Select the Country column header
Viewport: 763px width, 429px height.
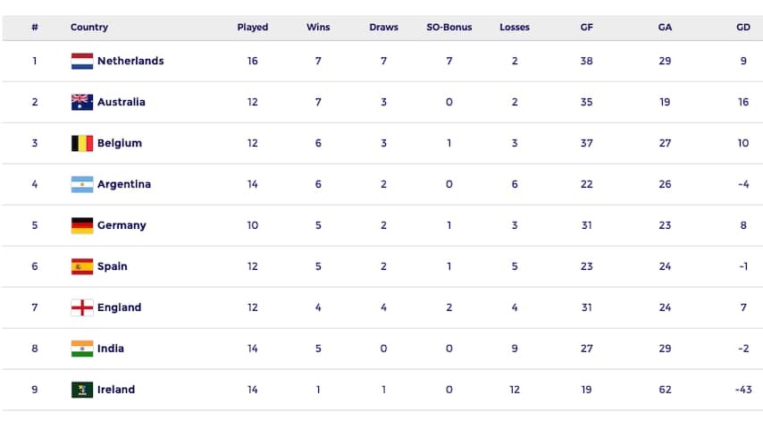(89, 28)
